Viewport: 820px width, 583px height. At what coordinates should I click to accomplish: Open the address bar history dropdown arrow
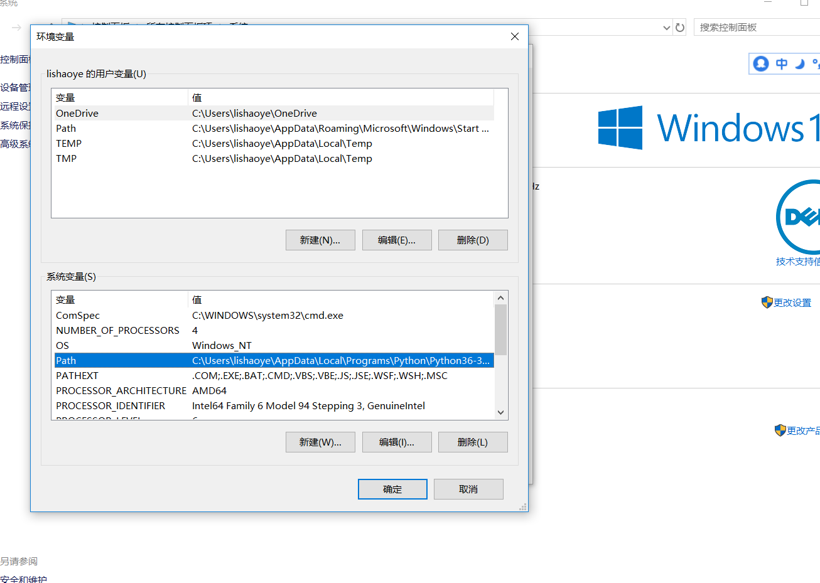point(666,28)
